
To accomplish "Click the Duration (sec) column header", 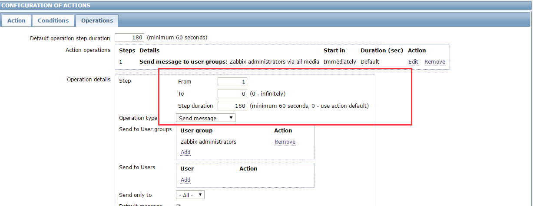I will [381, 51].
